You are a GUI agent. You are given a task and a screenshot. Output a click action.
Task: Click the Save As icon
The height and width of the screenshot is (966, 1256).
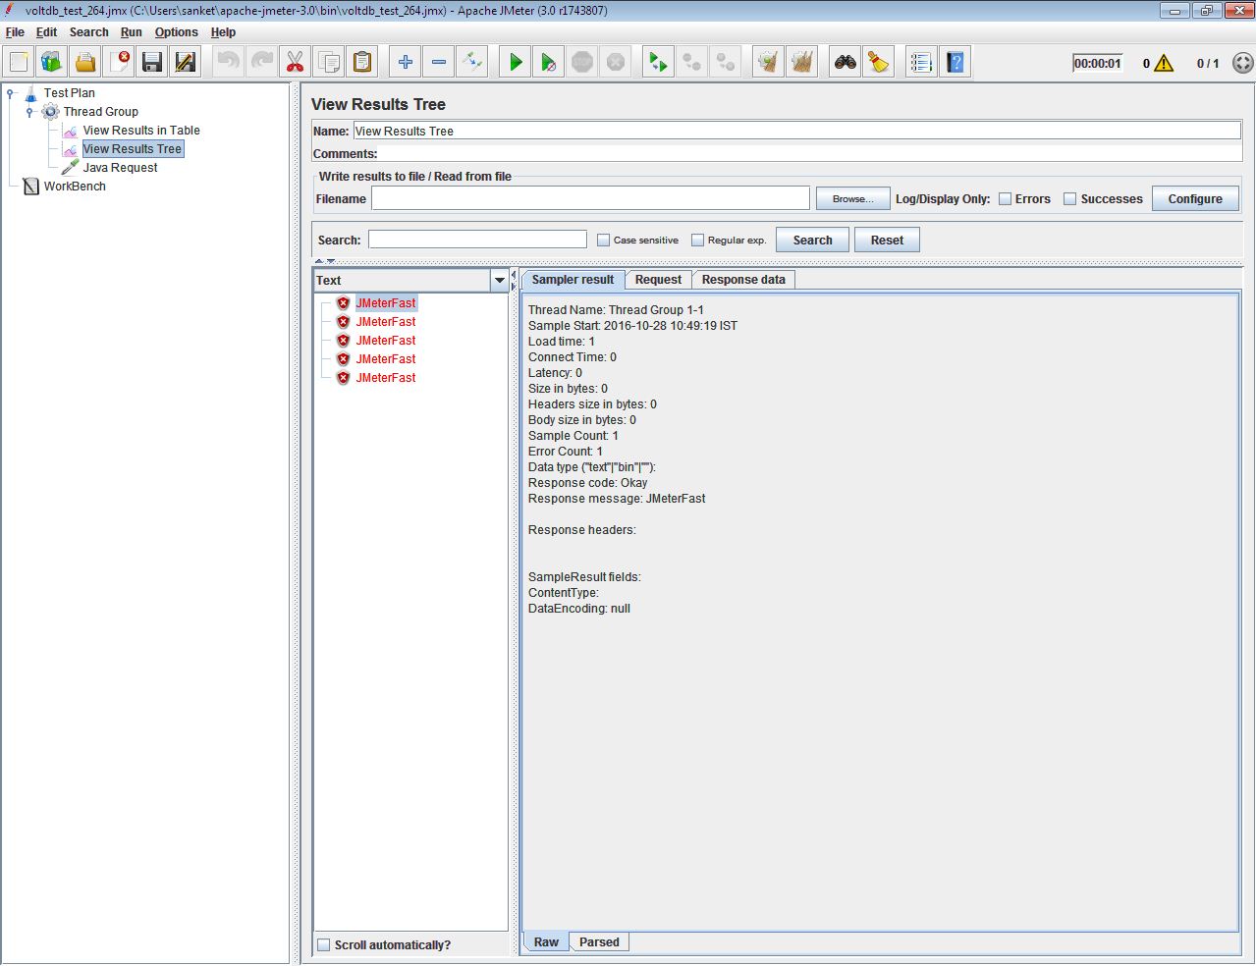(186, 62)
